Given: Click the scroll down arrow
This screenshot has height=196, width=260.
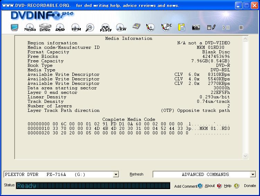Looking at the screenshot, I should pos(245,156).
